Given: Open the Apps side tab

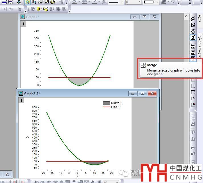Looking at the screenshot, I should point(200,19).
